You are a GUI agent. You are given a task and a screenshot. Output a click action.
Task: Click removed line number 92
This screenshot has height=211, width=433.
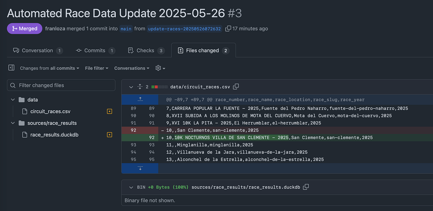coord(134,130)
